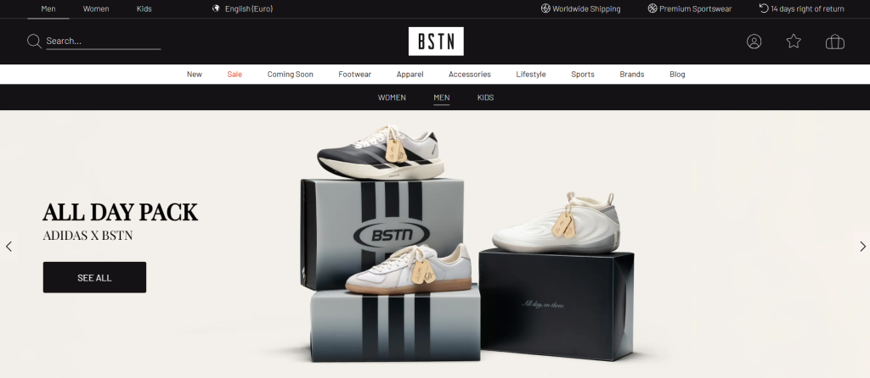Viewport: 870px width, 378px height.
Task: Open the user account icon
Action: point(754,42)
